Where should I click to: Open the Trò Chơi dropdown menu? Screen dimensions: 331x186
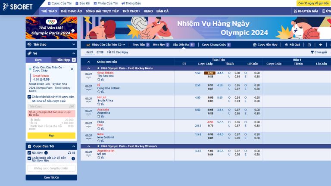point(131,11)
